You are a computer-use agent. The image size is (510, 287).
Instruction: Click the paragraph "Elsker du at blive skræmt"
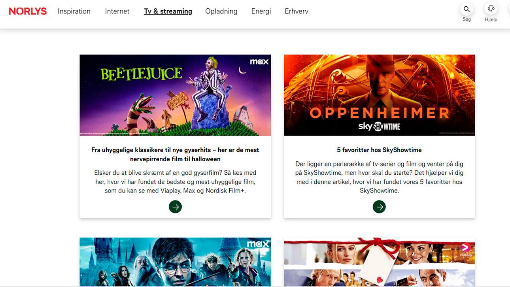pos(175,182)
